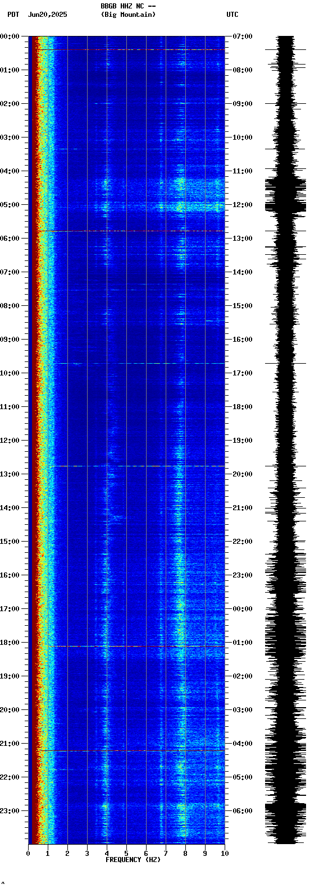Click the PDT '12:00' time label
The width and height of the screenshot is (310, 889).
[10, 441]
